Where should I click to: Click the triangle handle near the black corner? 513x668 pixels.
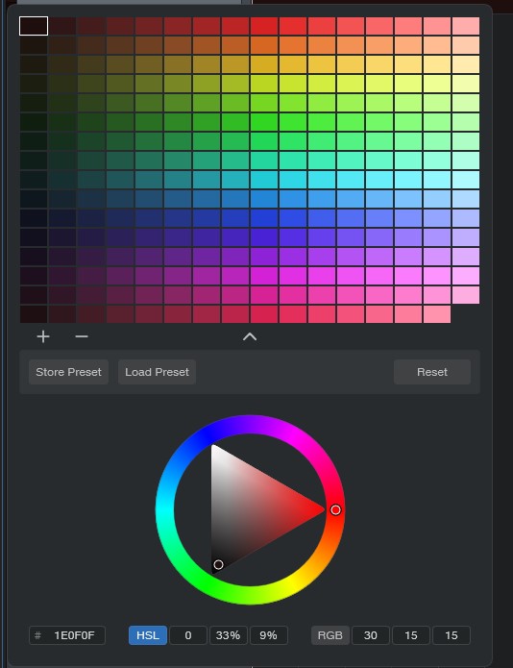[218, 564]
